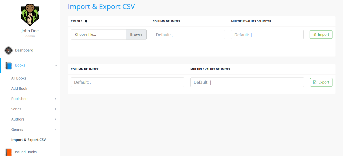Focus the import Column Delimiter field
The width and height of the screenshot is (343, 159).
[189, 35]
